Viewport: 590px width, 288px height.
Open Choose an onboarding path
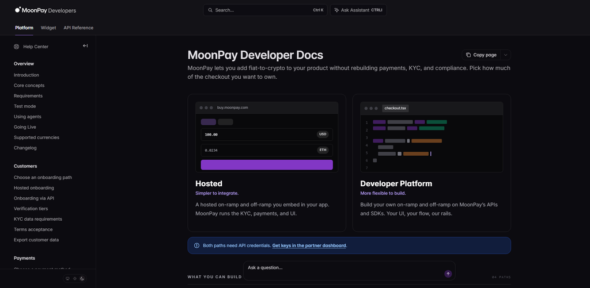[x=43, y=177]
